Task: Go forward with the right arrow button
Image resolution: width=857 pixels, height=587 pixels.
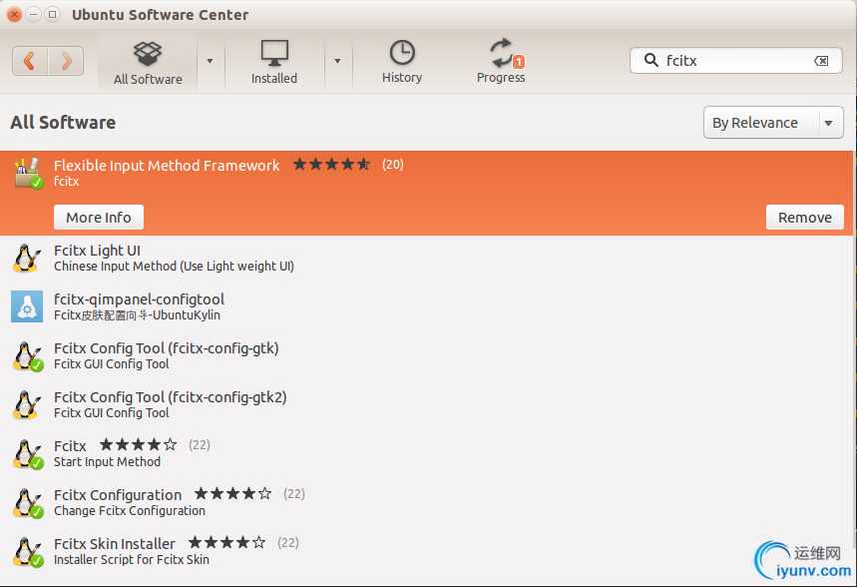Action: tap(66, 61)
